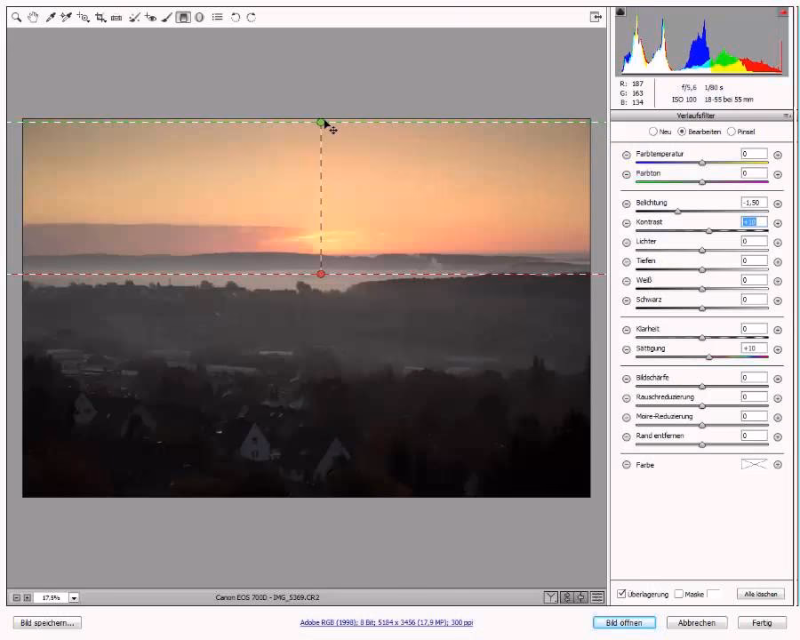
Task: Select the Adjustment Brush tool
Action: tap(167, 17)
